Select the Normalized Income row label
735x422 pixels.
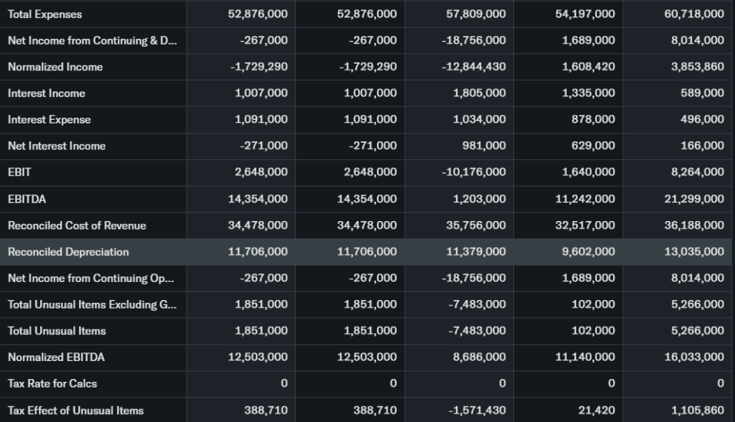[x=55, y=67]
